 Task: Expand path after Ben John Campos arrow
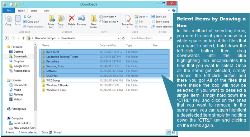click(59, 38)
